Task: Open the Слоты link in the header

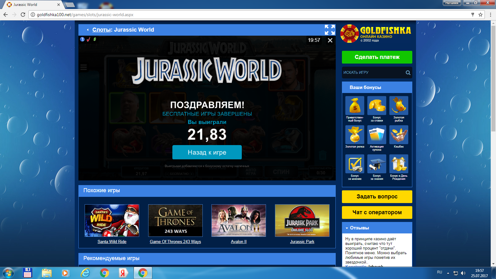Action: (101, 30)
